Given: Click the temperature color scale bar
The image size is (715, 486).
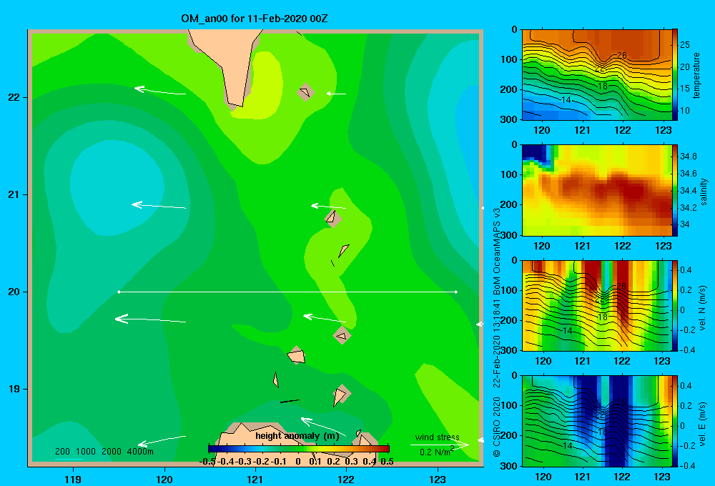Looking at the screenshot, I should [675, 75].
